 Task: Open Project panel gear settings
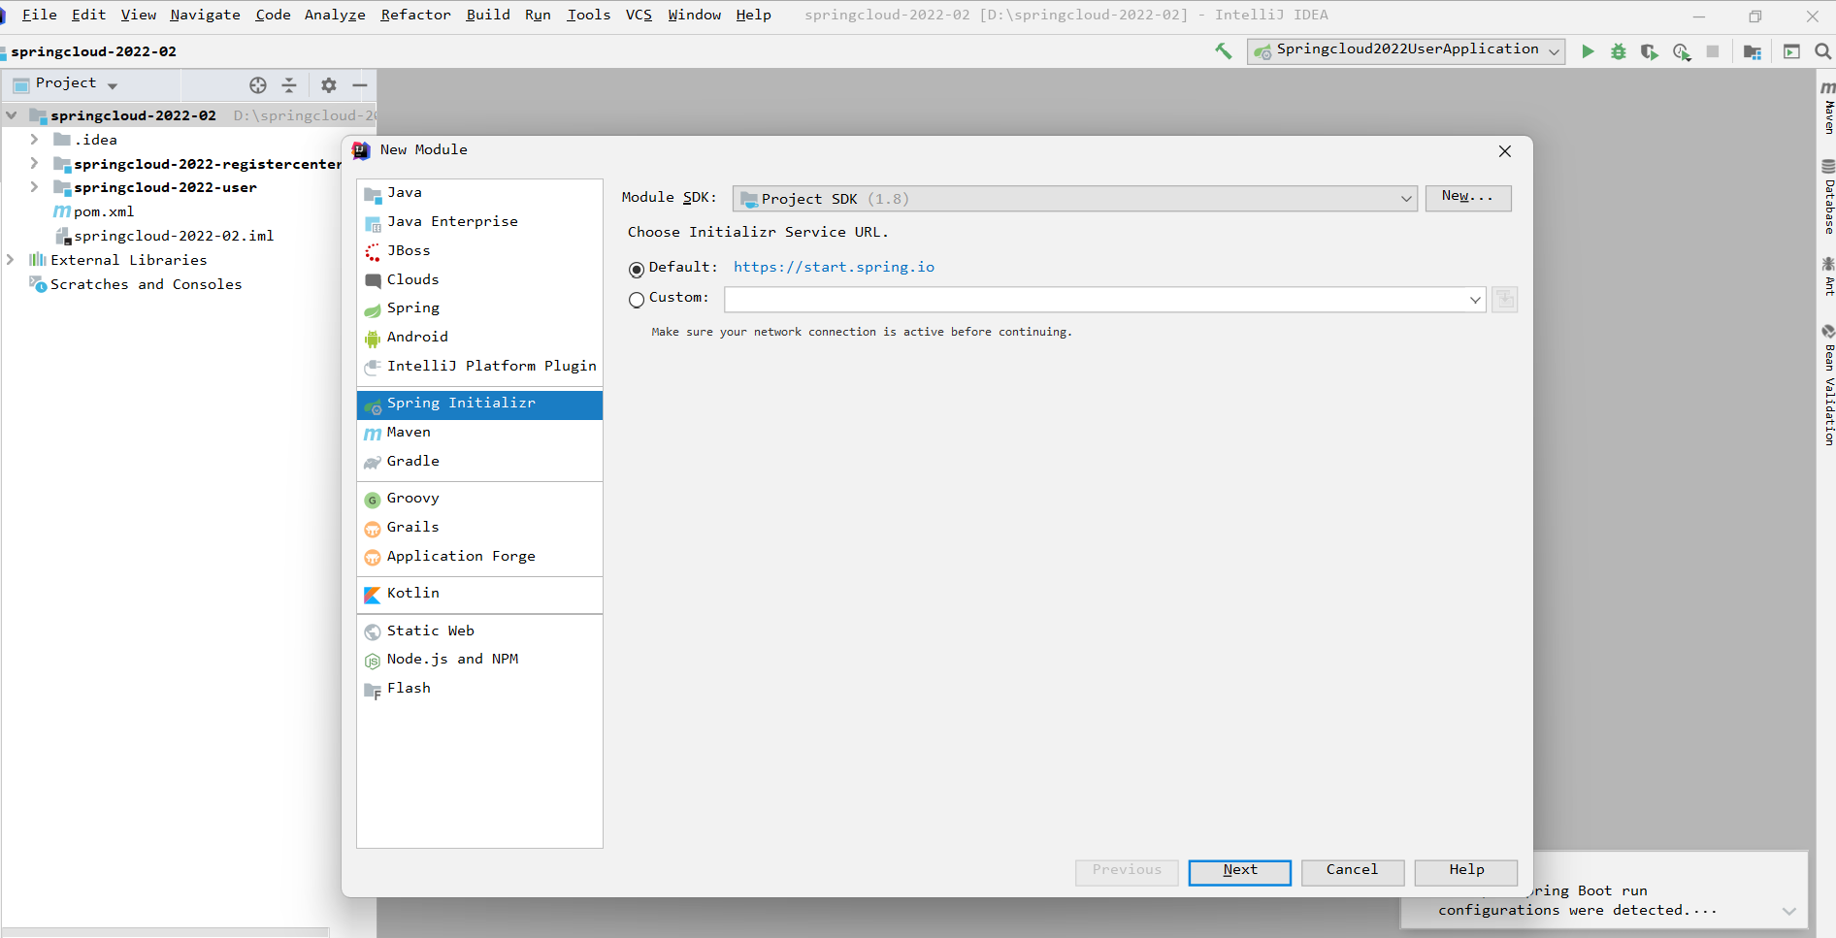329,85
